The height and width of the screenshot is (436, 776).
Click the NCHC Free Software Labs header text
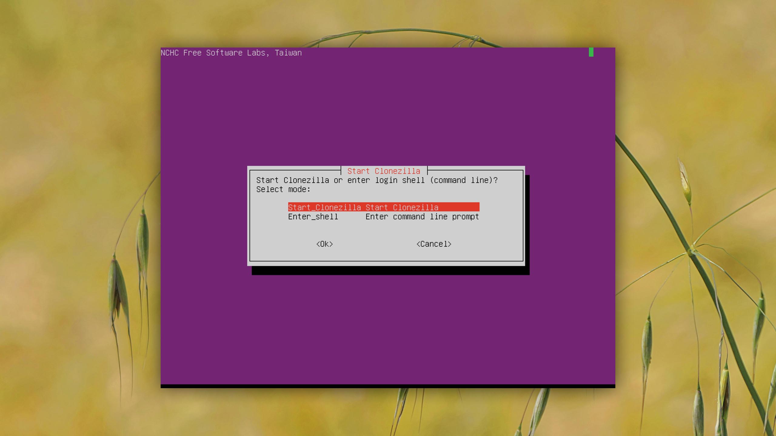pyautogui.click(x=231, y=53)
